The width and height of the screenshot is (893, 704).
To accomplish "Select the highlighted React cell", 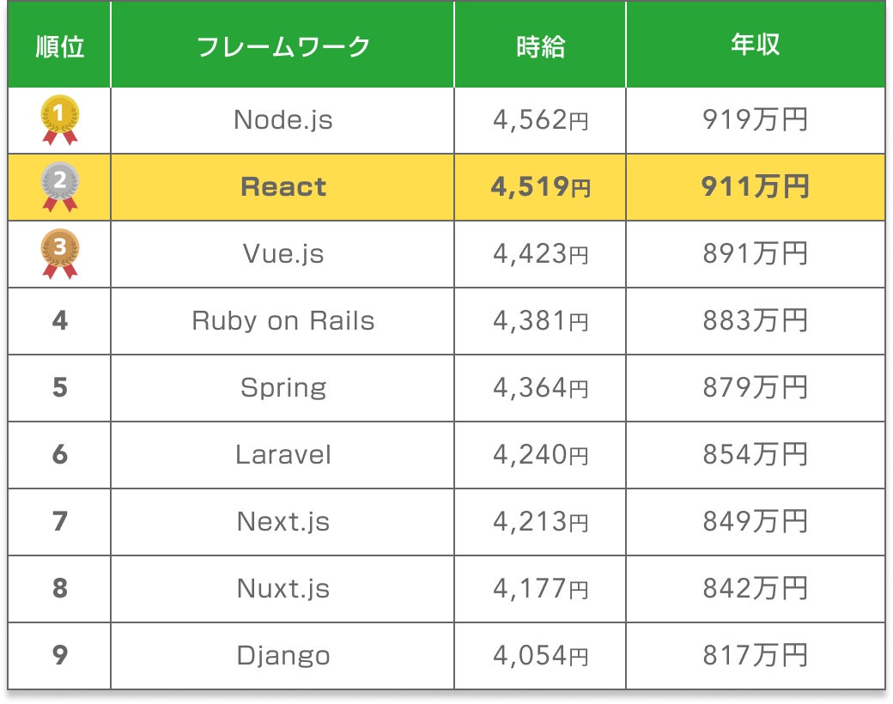I will click(x=282, y=187).
